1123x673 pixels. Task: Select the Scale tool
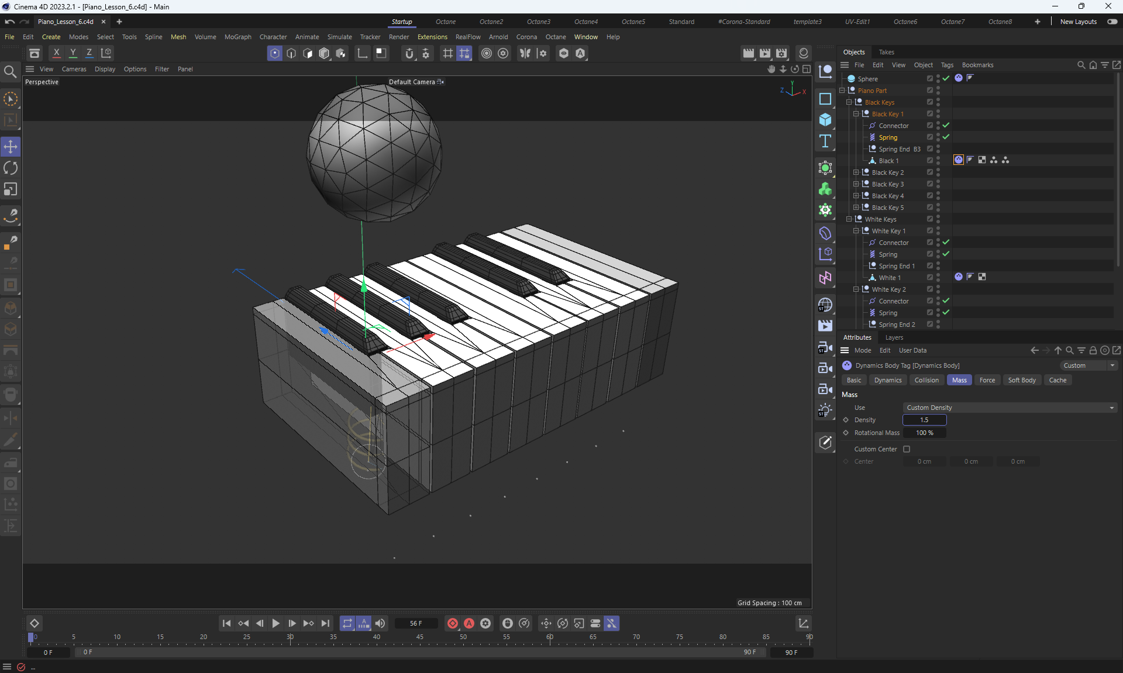click(x=11, y=189)
